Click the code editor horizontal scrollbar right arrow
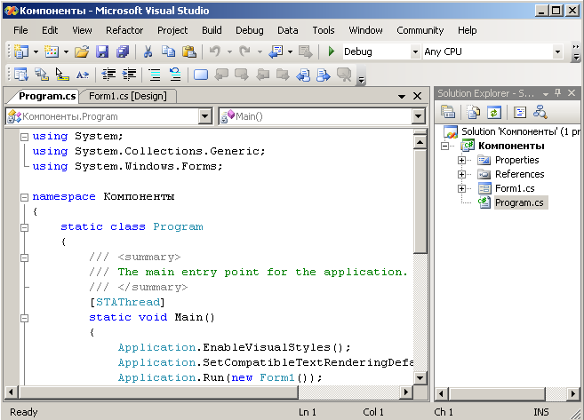The height and width of the screenshot is (420, 584). (x=406, y=392)
